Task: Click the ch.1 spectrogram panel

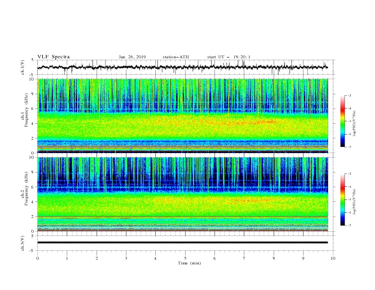Action: pos(183,116)
